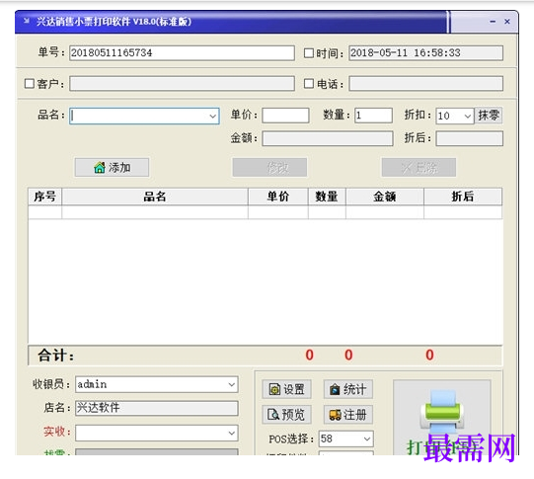Open 统计 statistics button
Image resolution: width=534 pixels, height=479 pixels.
point(348,389)
